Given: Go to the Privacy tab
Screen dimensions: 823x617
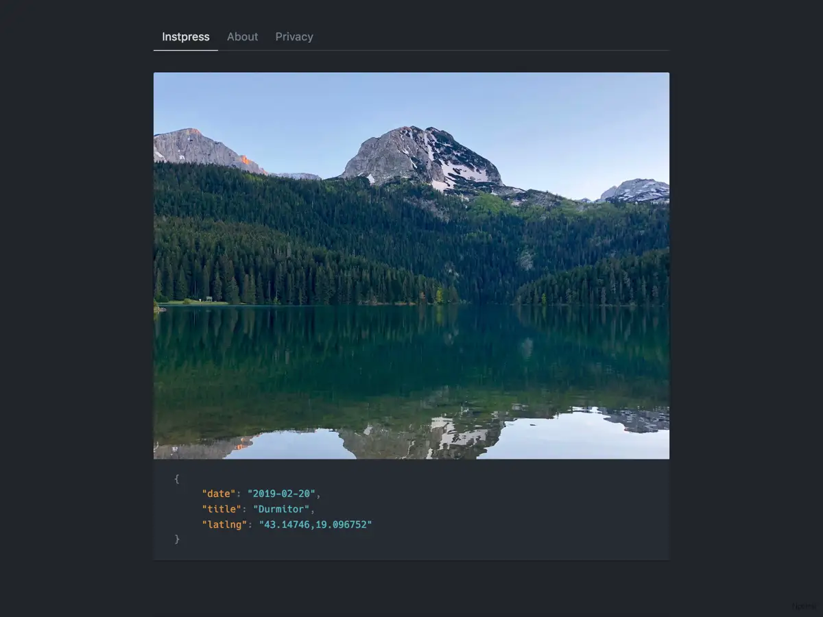Looking at the screenshot, I should [x=294, y=37].
